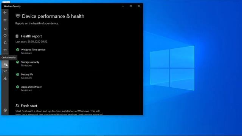Minimize the Windows Security window
Screen dimensions: 242x136
coord(123,6)
